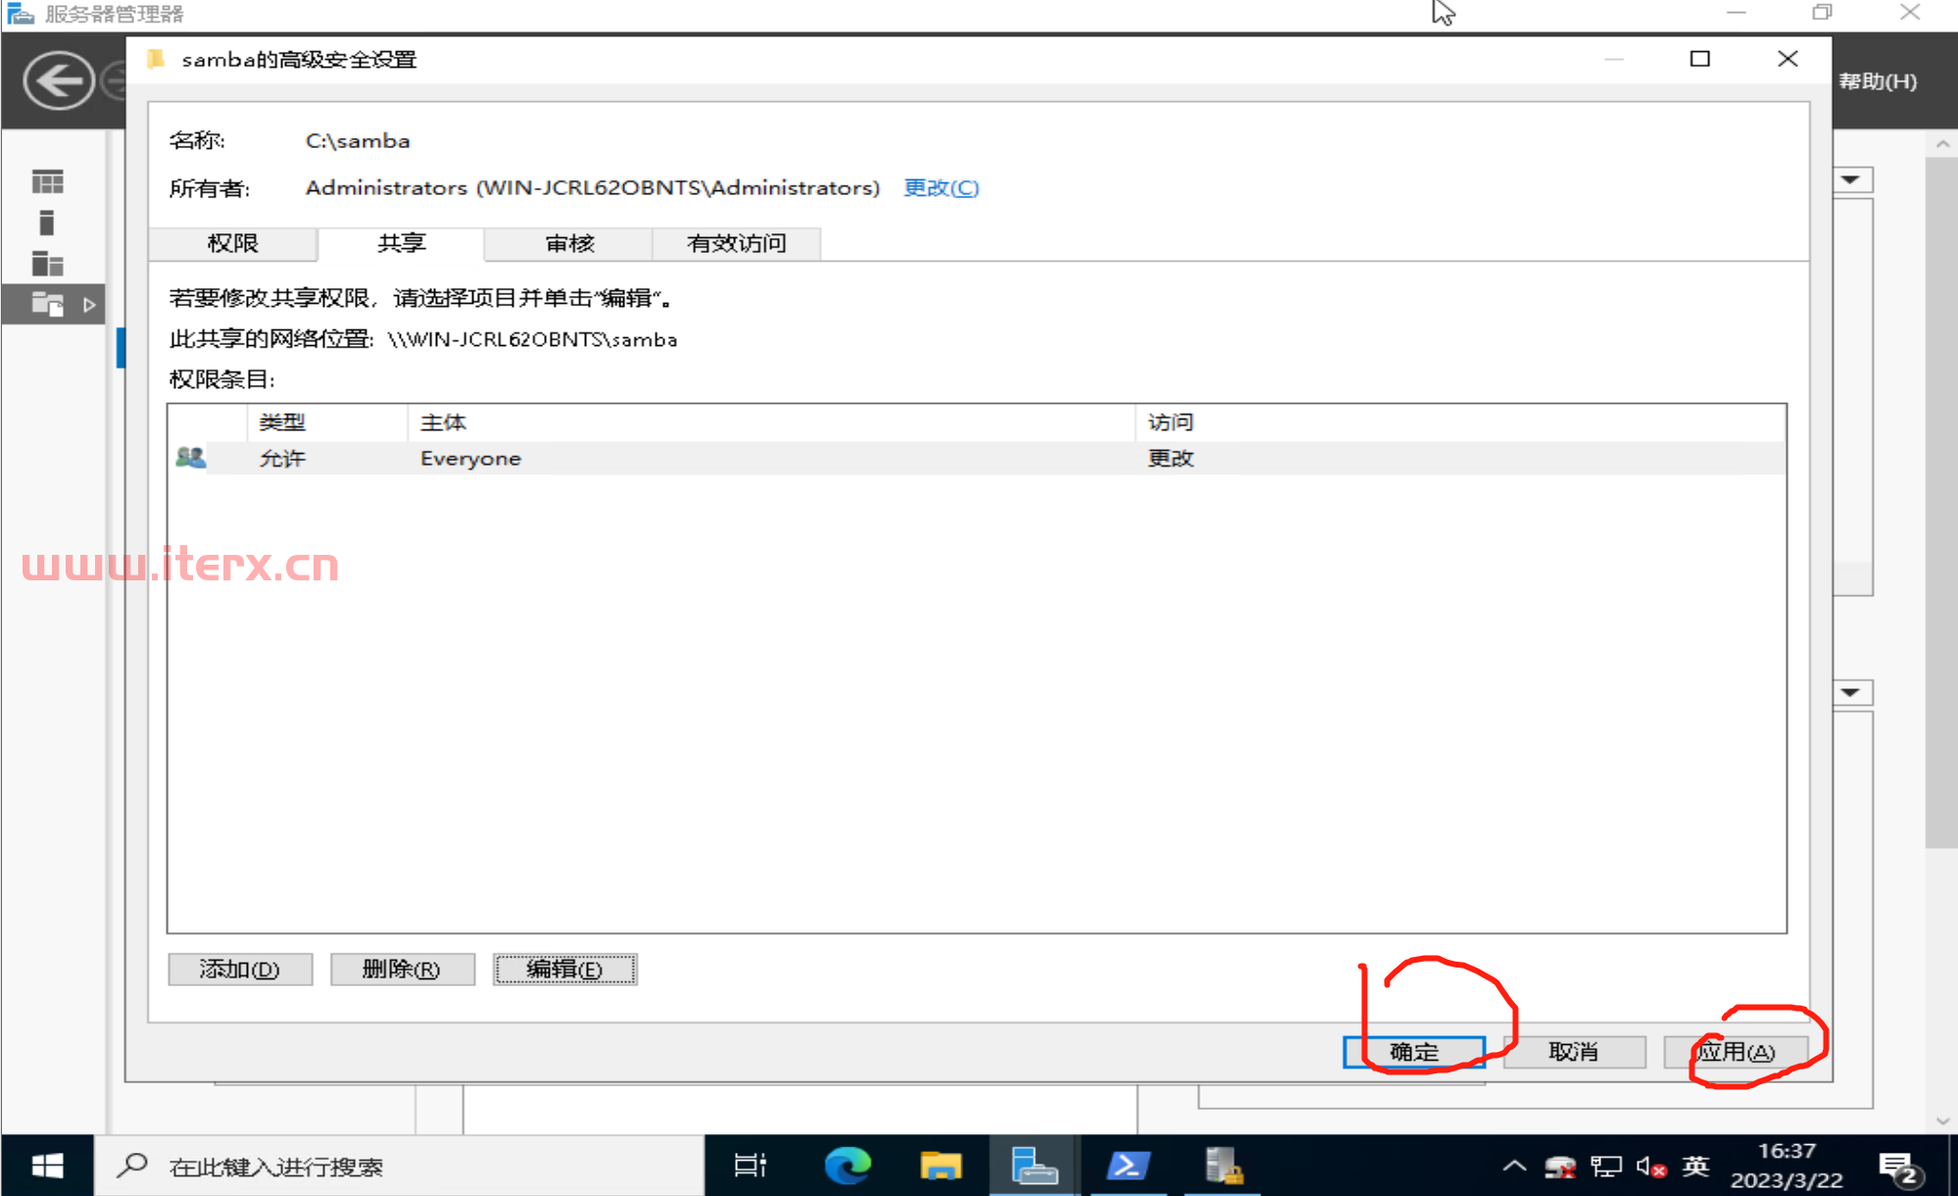Open File and Storage Services sidebar icon

click(47, 304)
